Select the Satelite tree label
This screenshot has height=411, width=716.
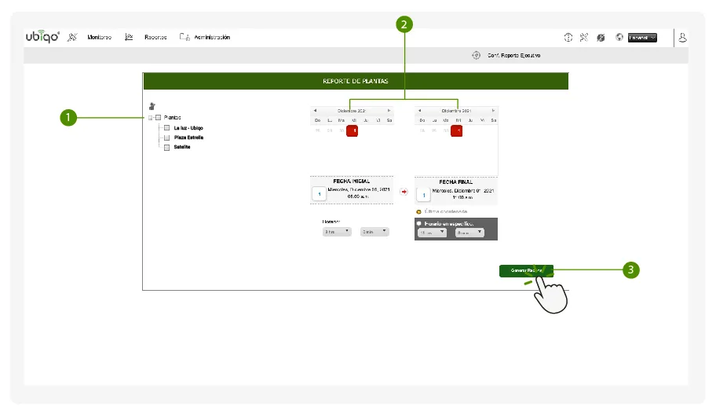coord(181,147)
